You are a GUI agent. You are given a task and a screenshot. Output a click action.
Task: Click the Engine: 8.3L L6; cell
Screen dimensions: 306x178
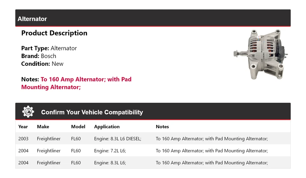point(110,163)
